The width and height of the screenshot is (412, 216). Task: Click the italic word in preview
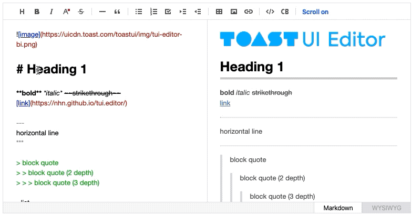(243, 92)
